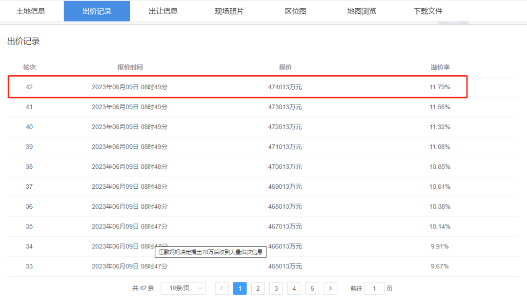The image size is (527, 302).
Task: Click the 470013万元 bid cell
Action: click(285, 167)
